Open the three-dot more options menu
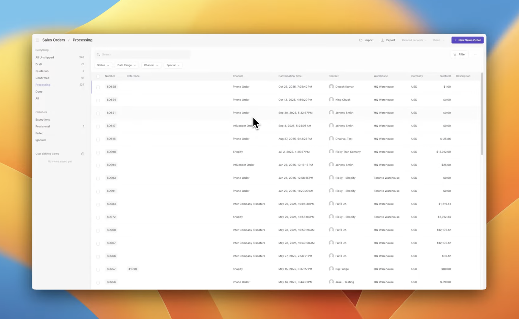The height and width of the screenshot is (319, 519). click(475, 54)
